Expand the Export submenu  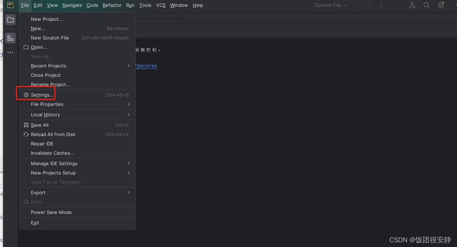tap(38, 192)
